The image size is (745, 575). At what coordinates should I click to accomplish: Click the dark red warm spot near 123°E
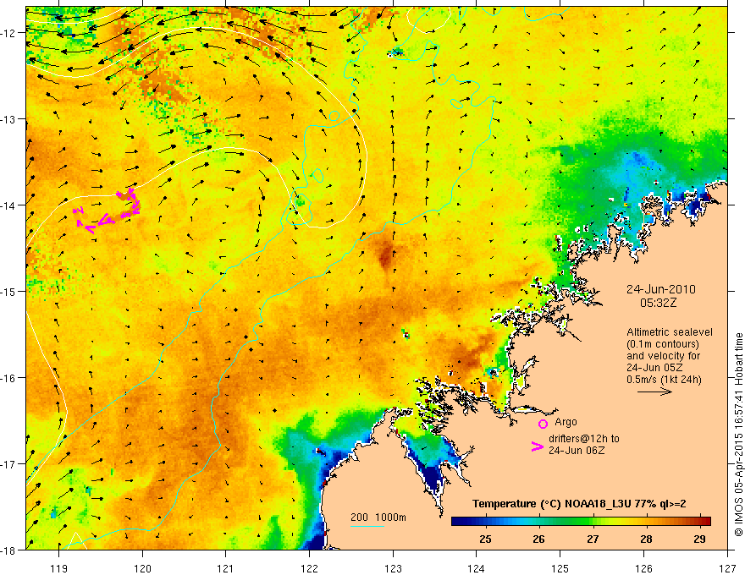[385, 256]
